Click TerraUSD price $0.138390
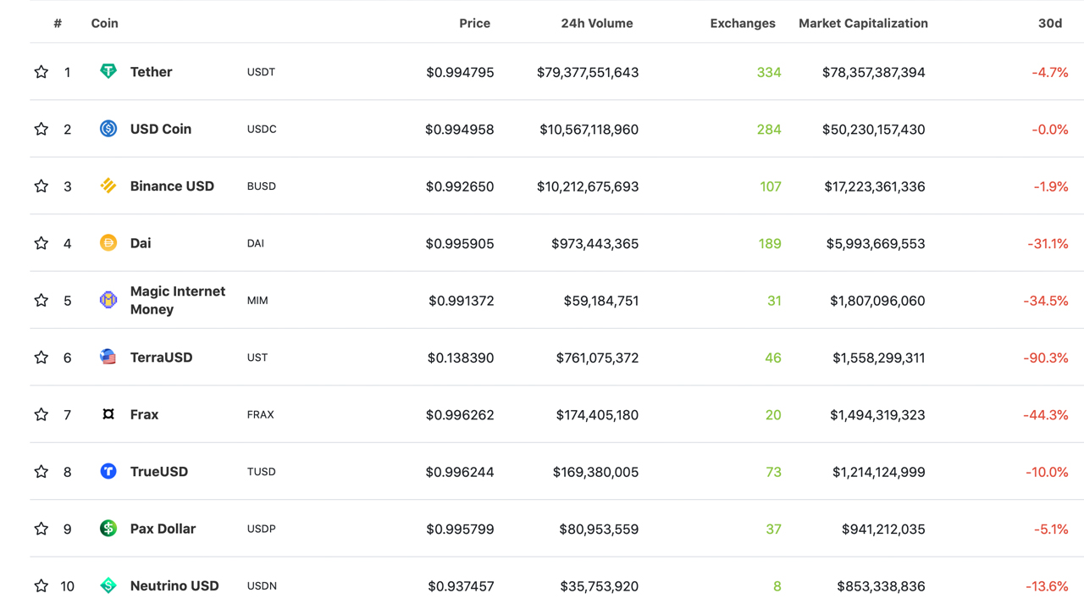 [x=461, y=358]
